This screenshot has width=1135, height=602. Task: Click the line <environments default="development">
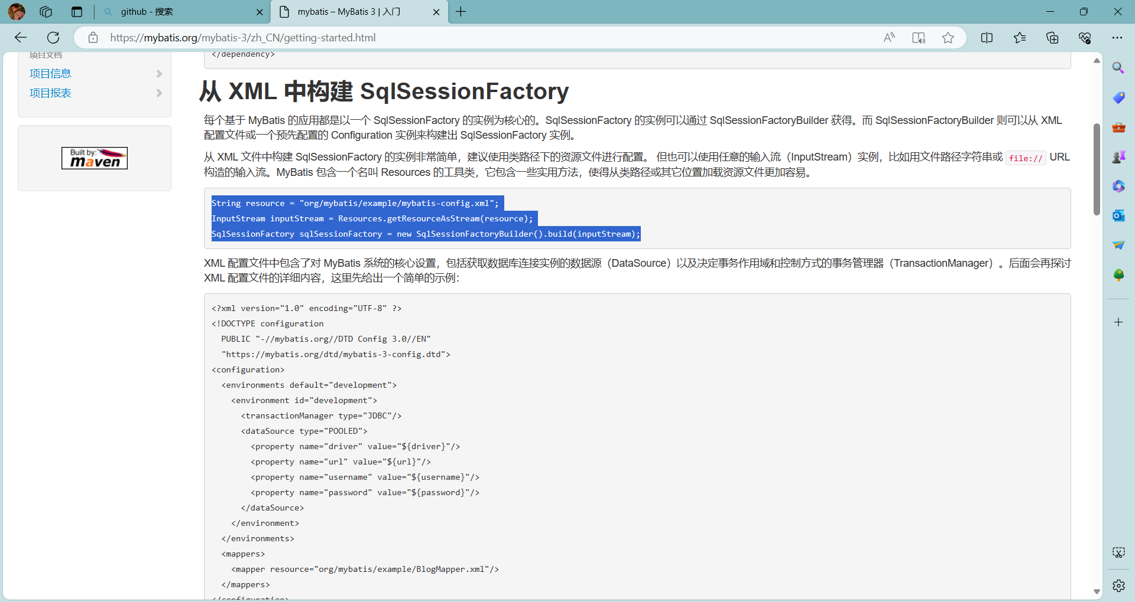(309, 385)
